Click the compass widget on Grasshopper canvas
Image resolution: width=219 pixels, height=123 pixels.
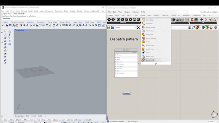[215, 115]
